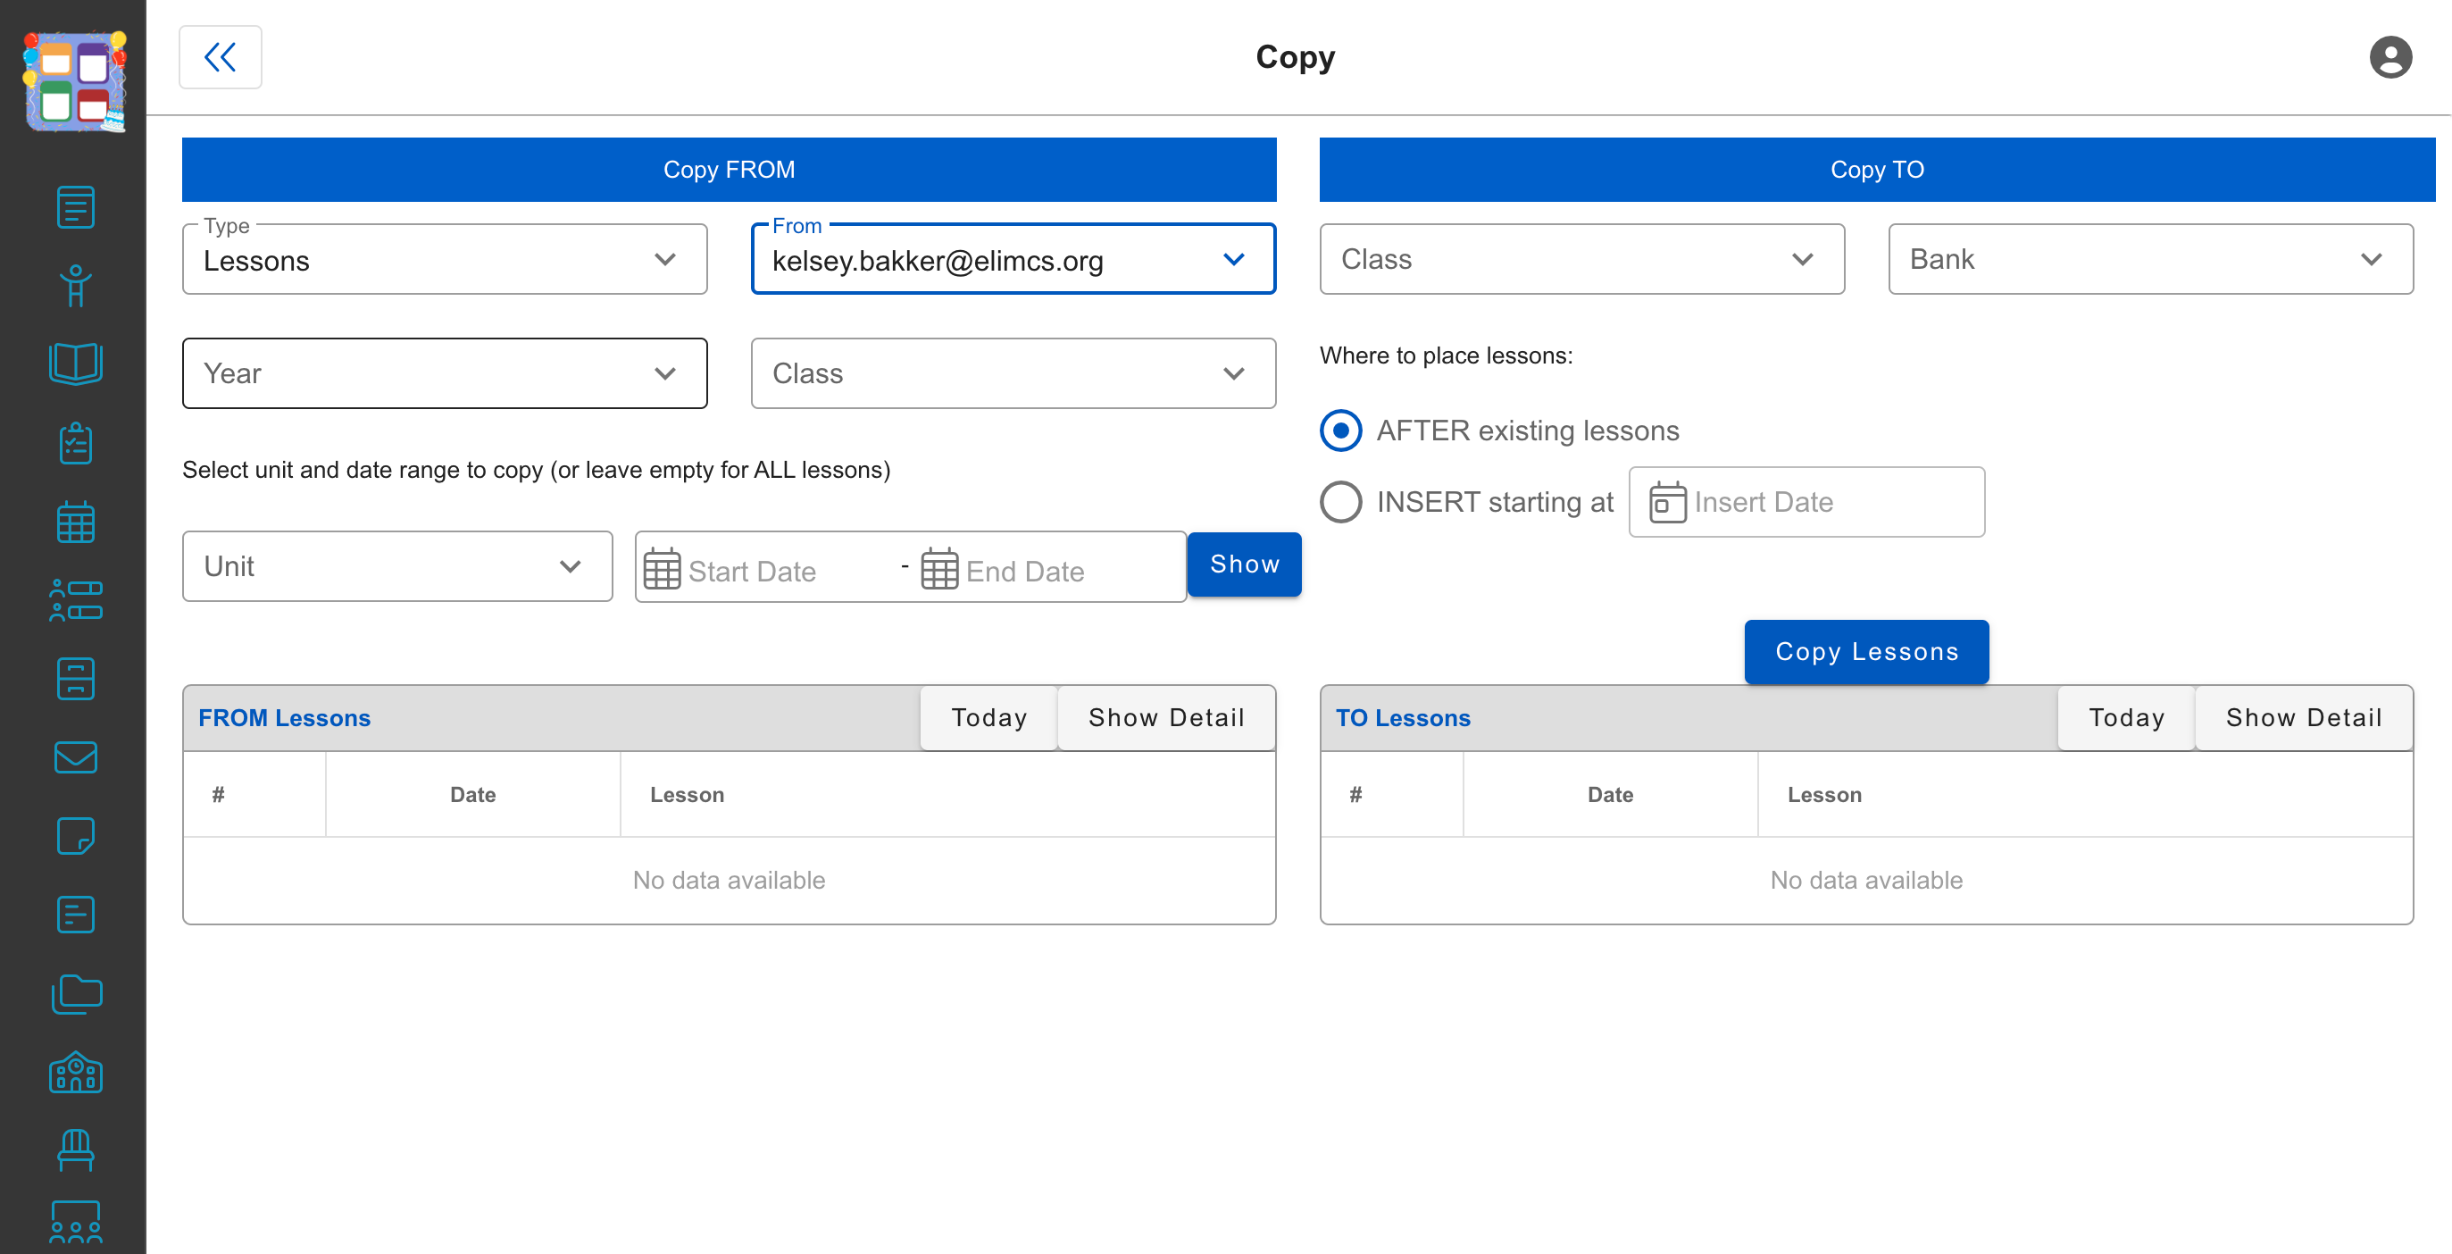Image resolution: width=2452 pixels, height=1254 pixels.
Task: Click the Copy TO header bar
Action: tap(1876, 170)
